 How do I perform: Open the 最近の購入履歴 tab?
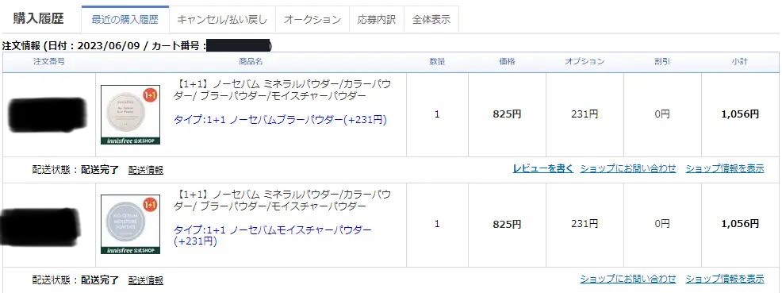pyautogui.click(x=125, y=20)
